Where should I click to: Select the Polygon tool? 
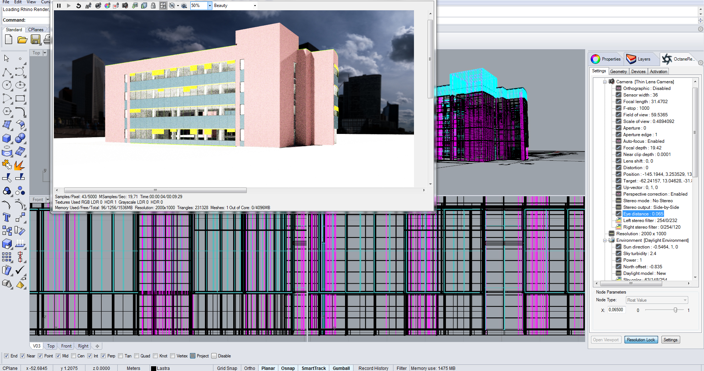pyautogui.click(x=7, y=112)
